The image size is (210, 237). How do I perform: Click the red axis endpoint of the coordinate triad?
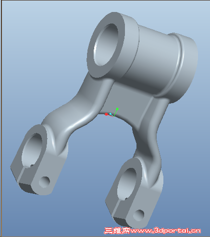tap(106, 114)
